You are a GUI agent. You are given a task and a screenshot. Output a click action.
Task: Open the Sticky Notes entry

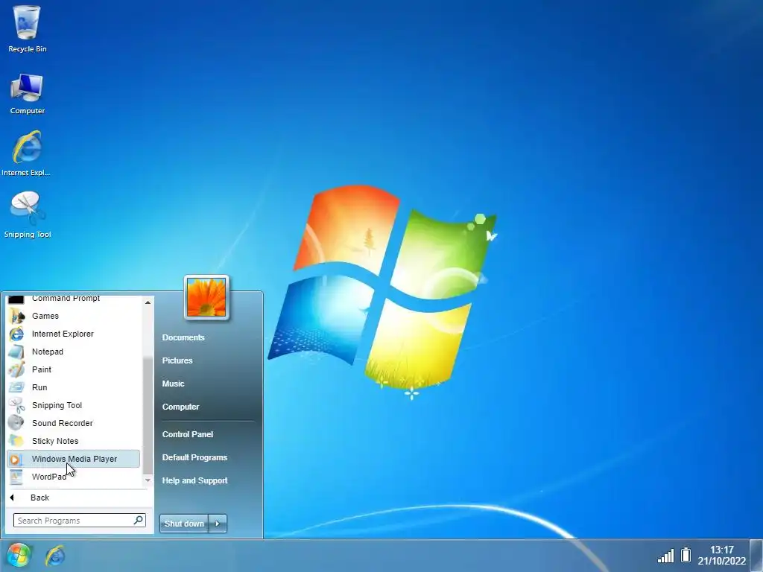coord(74,441)
